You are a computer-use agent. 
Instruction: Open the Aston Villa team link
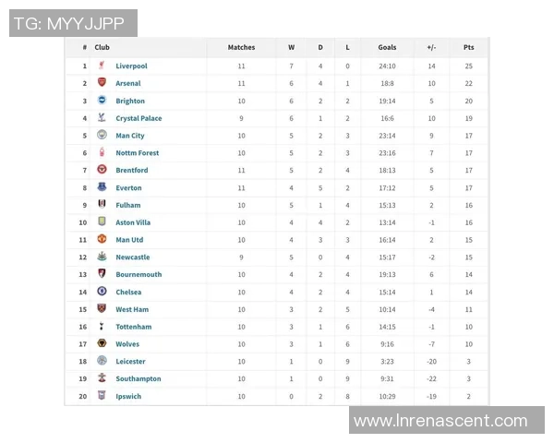click(x=133, y=222)
